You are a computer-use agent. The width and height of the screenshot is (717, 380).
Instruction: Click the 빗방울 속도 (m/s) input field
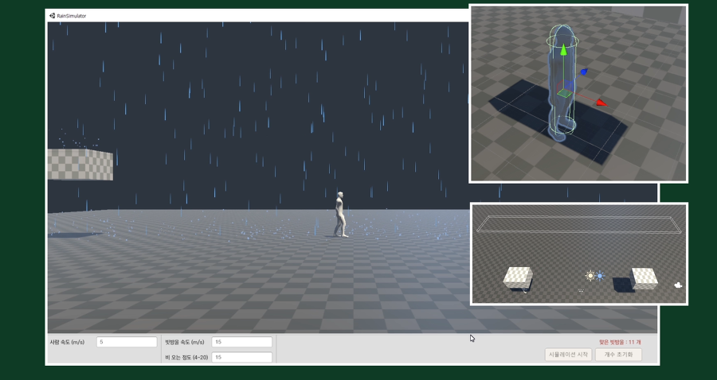coord(241,342)
